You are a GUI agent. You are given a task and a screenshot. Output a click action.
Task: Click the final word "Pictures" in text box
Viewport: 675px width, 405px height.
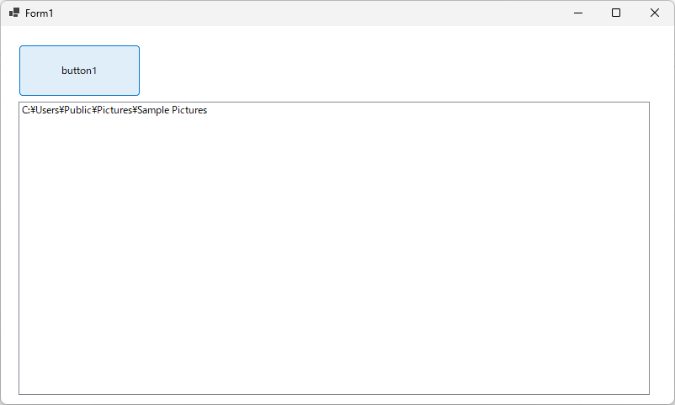189,110
